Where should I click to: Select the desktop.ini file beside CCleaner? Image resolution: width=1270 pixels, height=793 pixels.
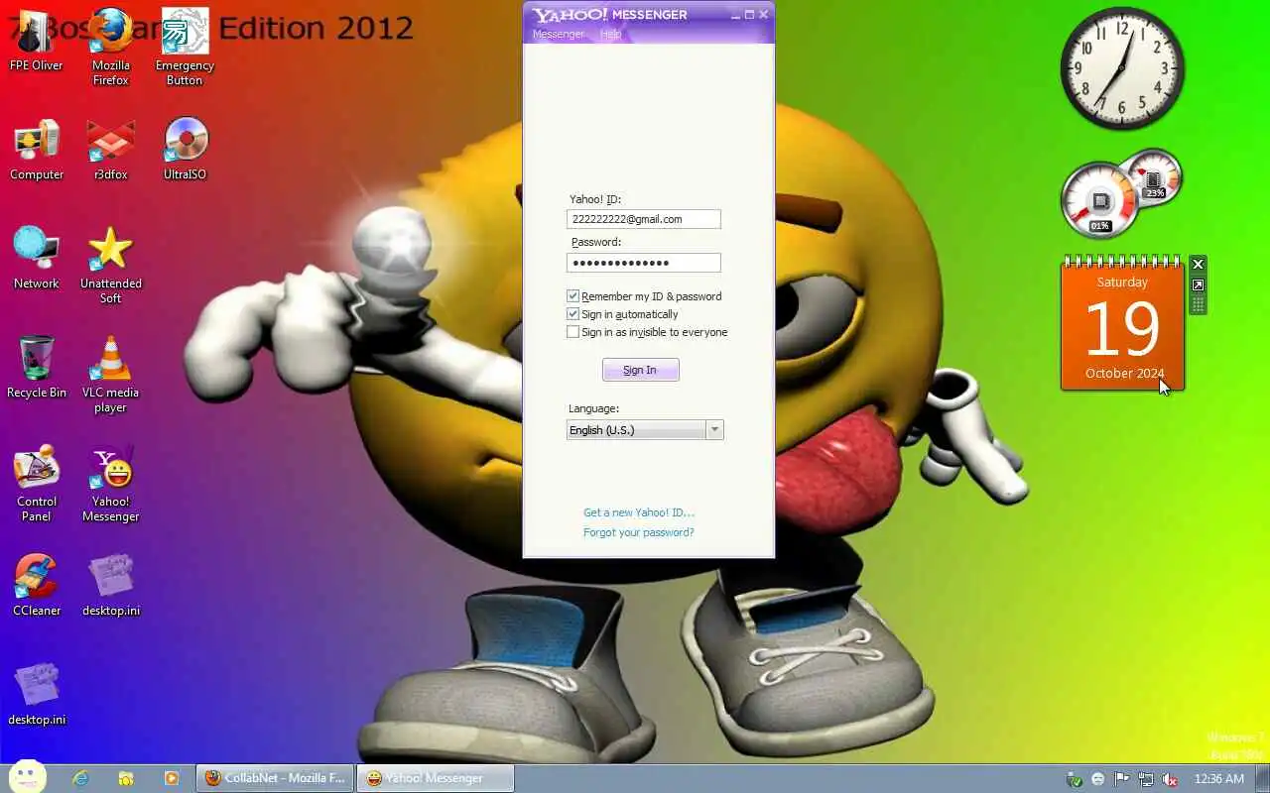click(110, 587)
